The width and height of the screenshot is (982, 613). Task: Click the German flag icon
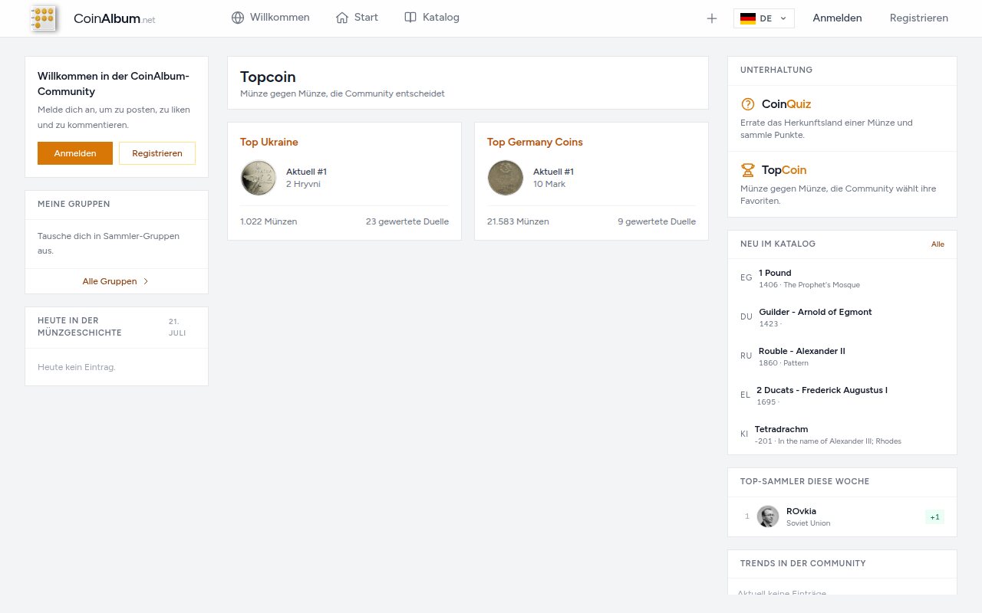pos(748,18)
